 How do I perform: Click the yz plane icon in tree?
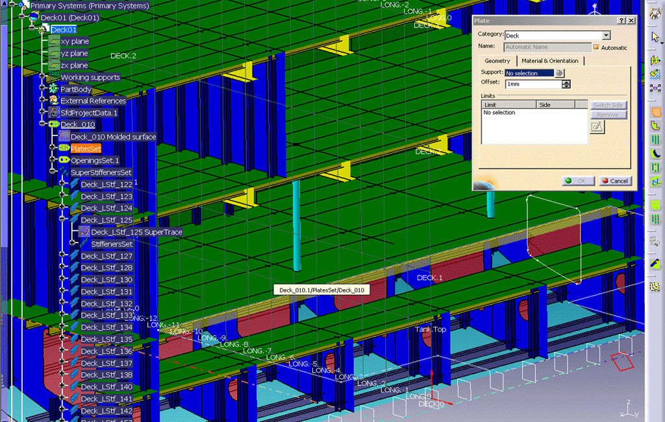click(x=54, y=53)
